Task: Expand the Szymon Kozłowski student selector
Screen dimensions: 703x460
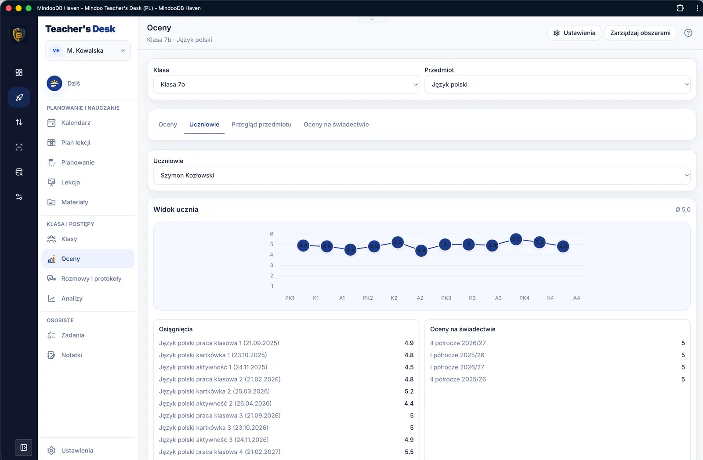Action: [422, 175]
